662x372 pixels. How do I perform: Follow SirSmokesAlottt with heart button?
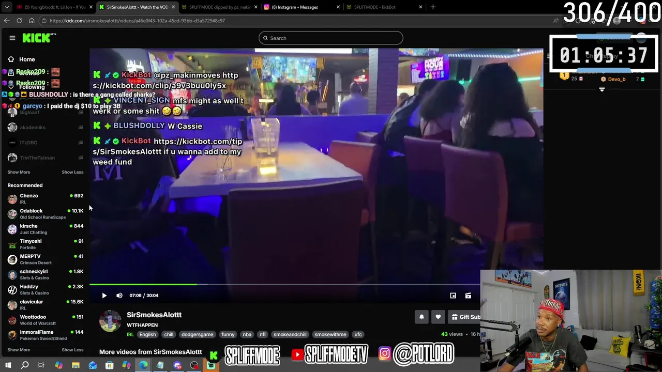[438, 317]
